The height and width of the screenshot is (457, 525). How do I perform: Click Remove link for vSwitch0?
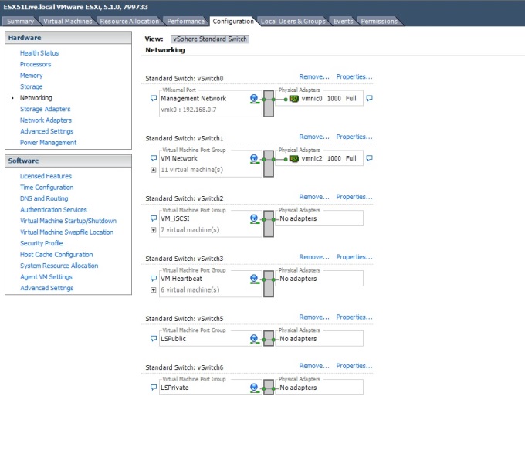[314, 76]
